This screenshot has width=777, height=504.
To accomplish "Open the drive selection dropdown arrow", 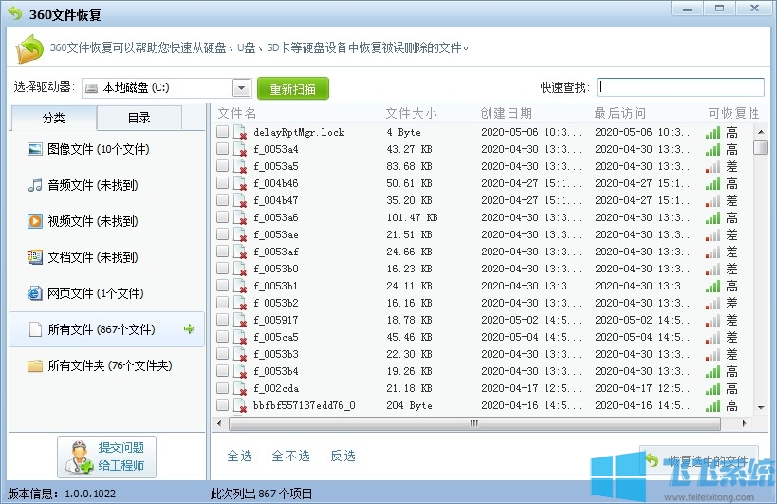I will (241, 88).
